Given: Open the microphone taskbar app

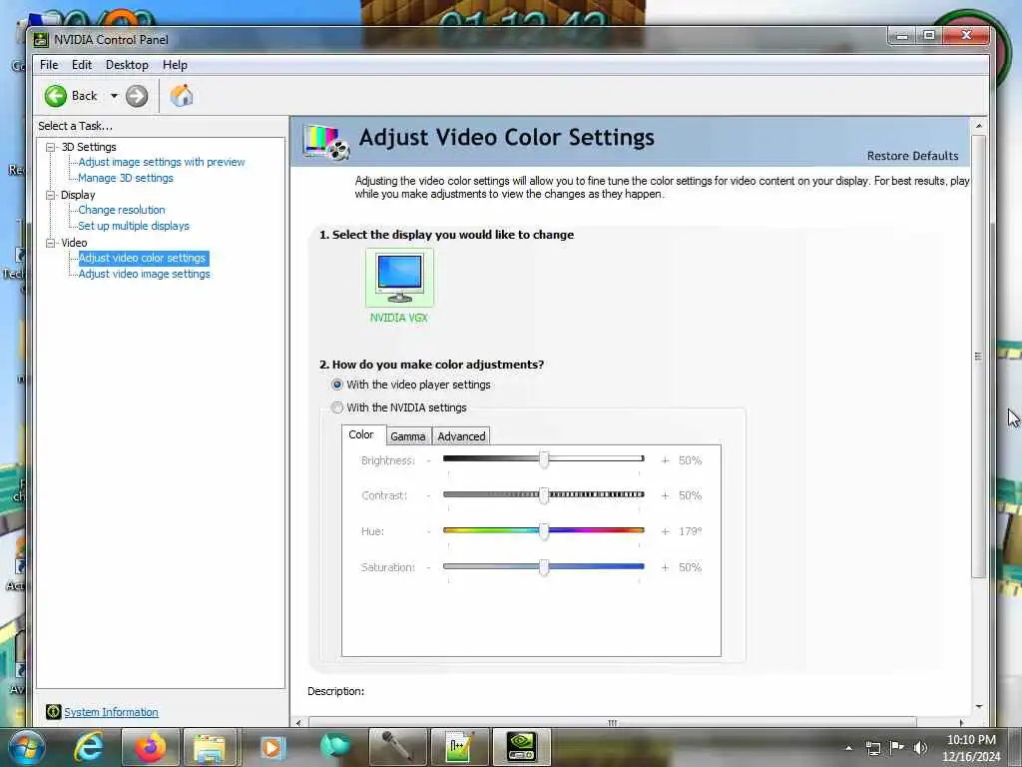Looking at the screenshot, I should [397, 747].
